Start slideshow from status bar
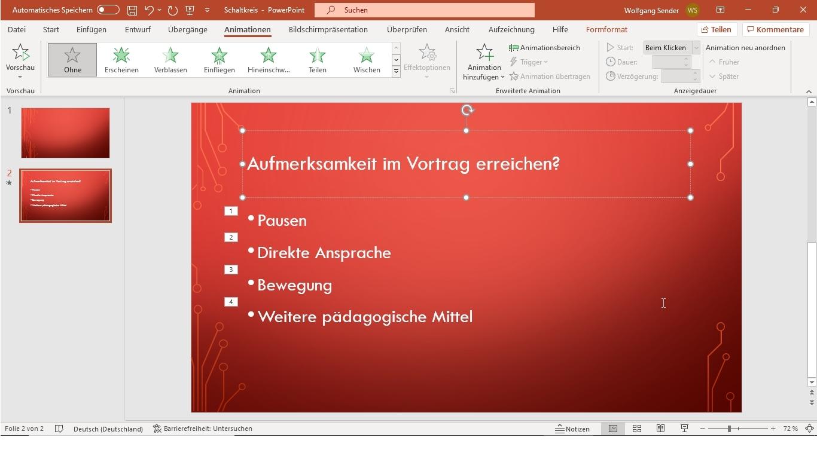The height and width of the screenshot is (459, 817). 684,429
